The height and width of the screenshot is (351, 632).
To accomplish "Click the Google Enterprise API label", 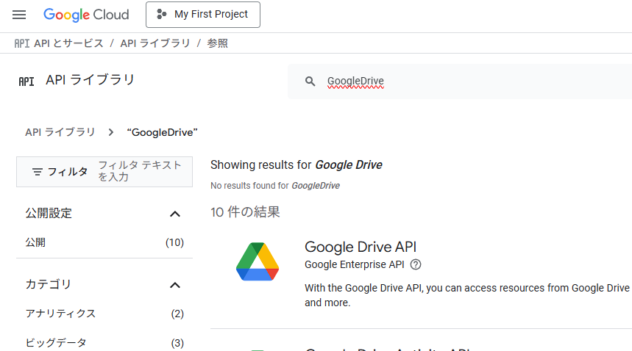I will [355, 264].
